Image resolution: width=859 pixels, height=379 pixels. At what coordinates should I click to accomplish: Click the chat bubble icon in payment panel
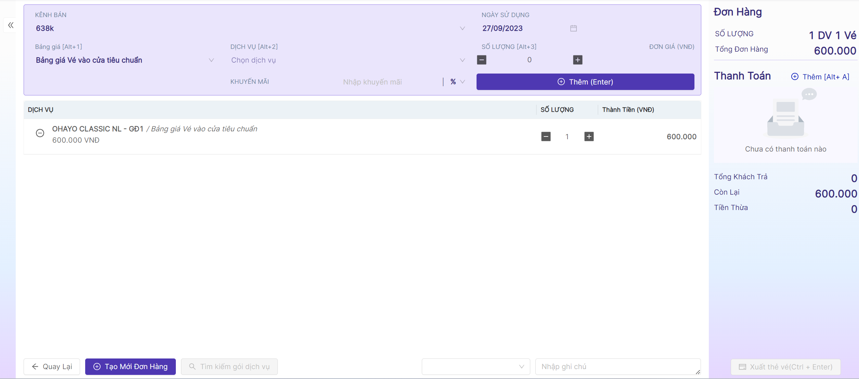point(809,94)
